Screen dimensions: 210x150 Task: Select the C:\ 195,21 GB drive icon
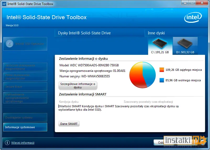pos(160,46)
